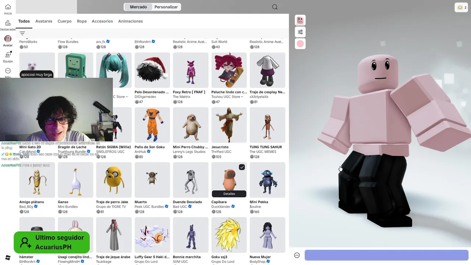The width and height of the screenshot is (471, 265).
Task: Click the Lenny's Legs Studios creator link
Action: point(189,152)
